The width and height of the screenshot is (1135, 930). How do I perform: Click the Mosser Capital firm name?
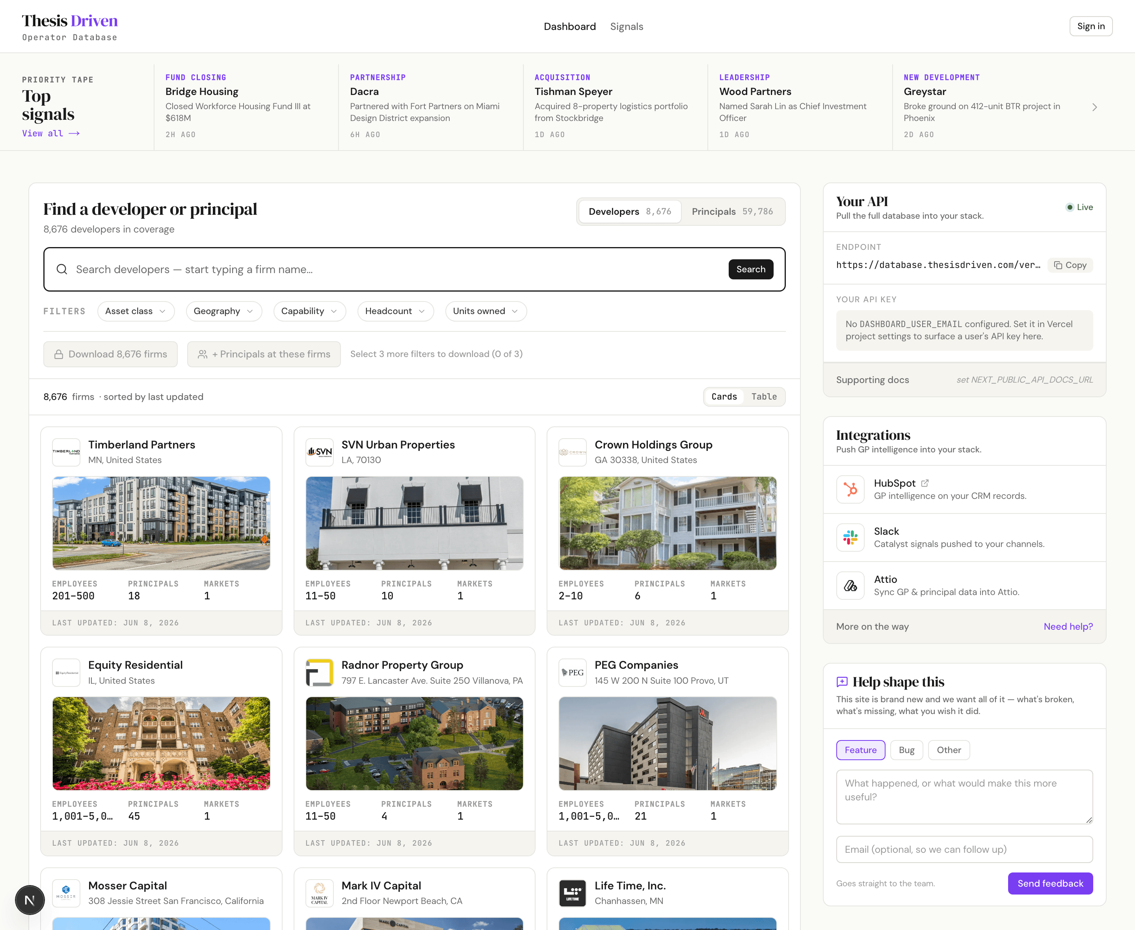point(127,885)
